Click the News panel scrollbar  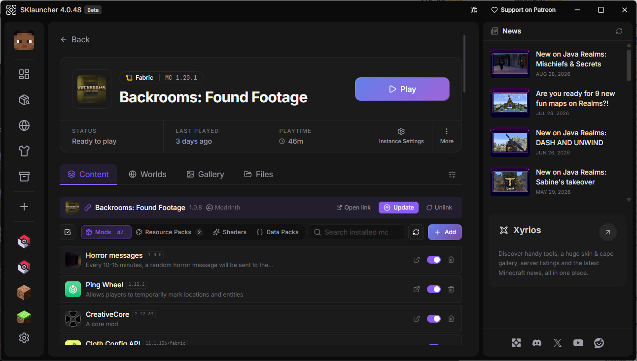click(x=629, y=65)
